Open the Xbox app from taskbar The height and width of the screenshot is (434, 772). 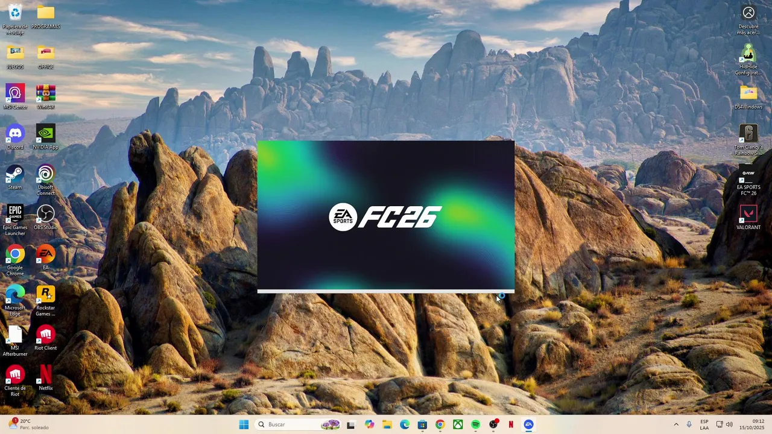pos(458,424)
